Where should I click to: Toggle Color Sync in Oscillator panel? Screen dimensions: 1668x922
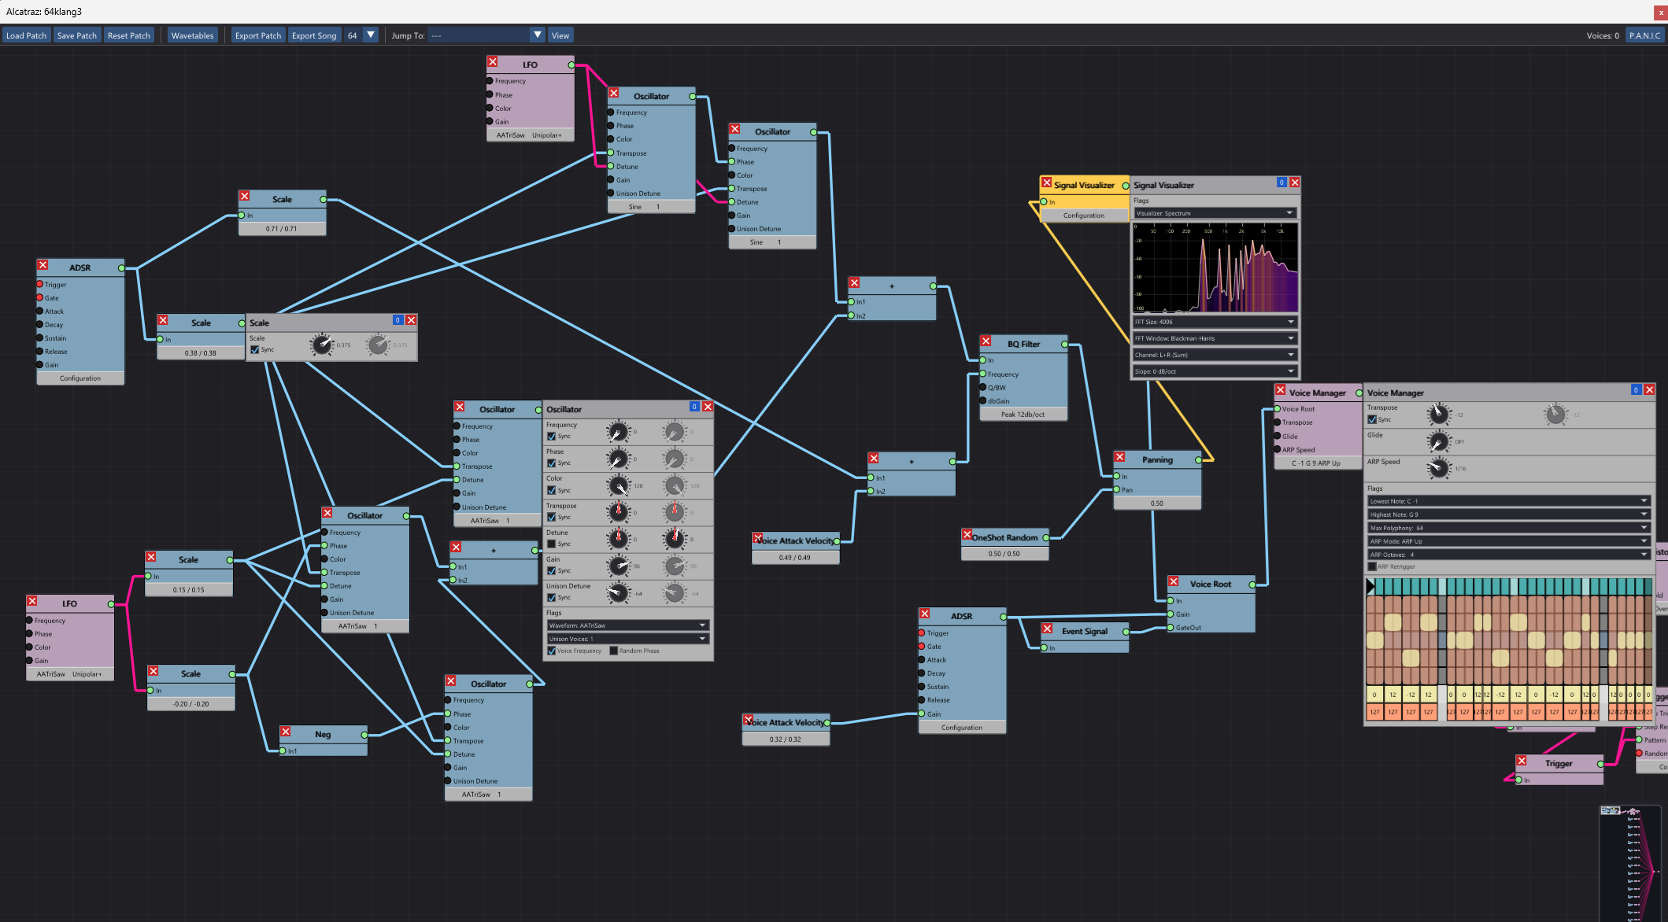[x=551, y=491]
